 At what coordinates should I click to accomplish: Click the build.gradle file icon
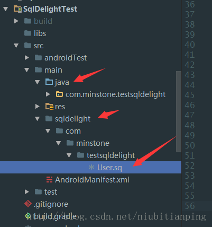click(x=28, y=216)
